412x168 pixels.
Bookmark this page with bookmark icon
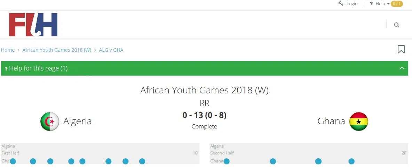401,49
